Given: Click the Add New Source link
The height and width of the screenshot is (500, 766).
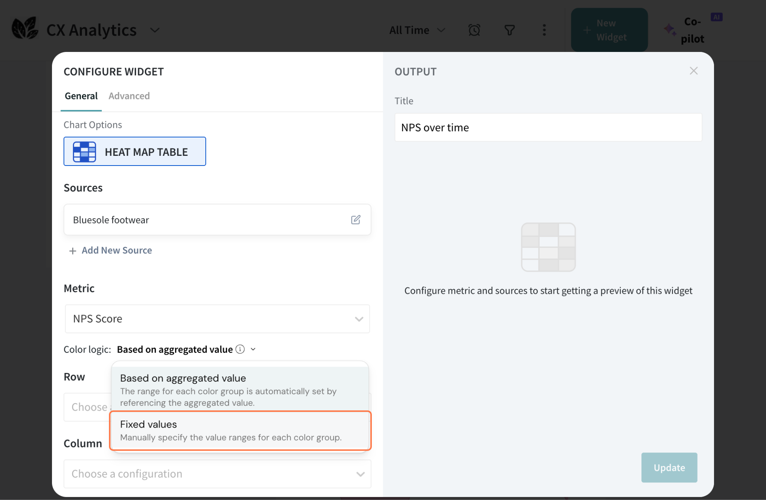Looking at the screenshot, I should click(x=116, y=250).
